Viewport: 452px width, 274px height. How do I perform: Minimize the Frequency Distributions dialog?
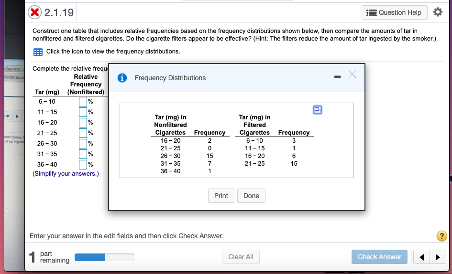pyautogui.click(x=337, y=76)
